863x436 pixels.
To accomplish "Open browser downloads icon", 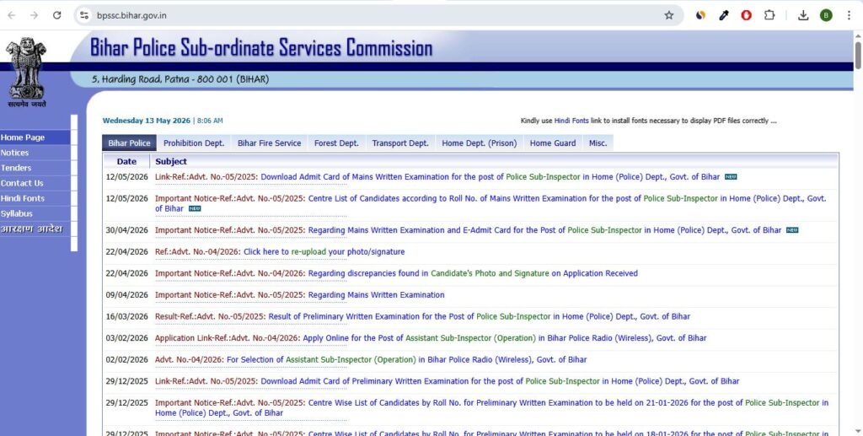I will click(x=803, y=15).
